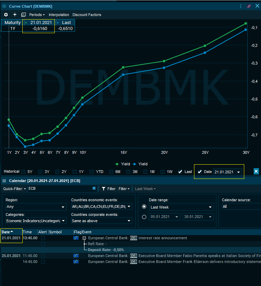The width and height of the screenshot is (261, 286).
Task: Uncheck the Last historical checkbox
Action: point(180,172)
